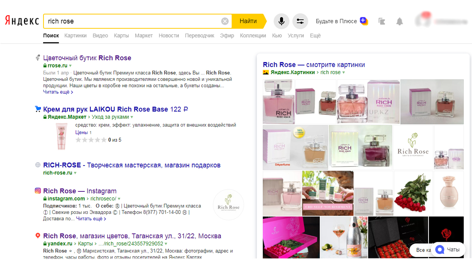The height and width of the screenshot is (274, 472).
Task: Expand Читать ещё in the Instagram snippet
Action: 91,219
